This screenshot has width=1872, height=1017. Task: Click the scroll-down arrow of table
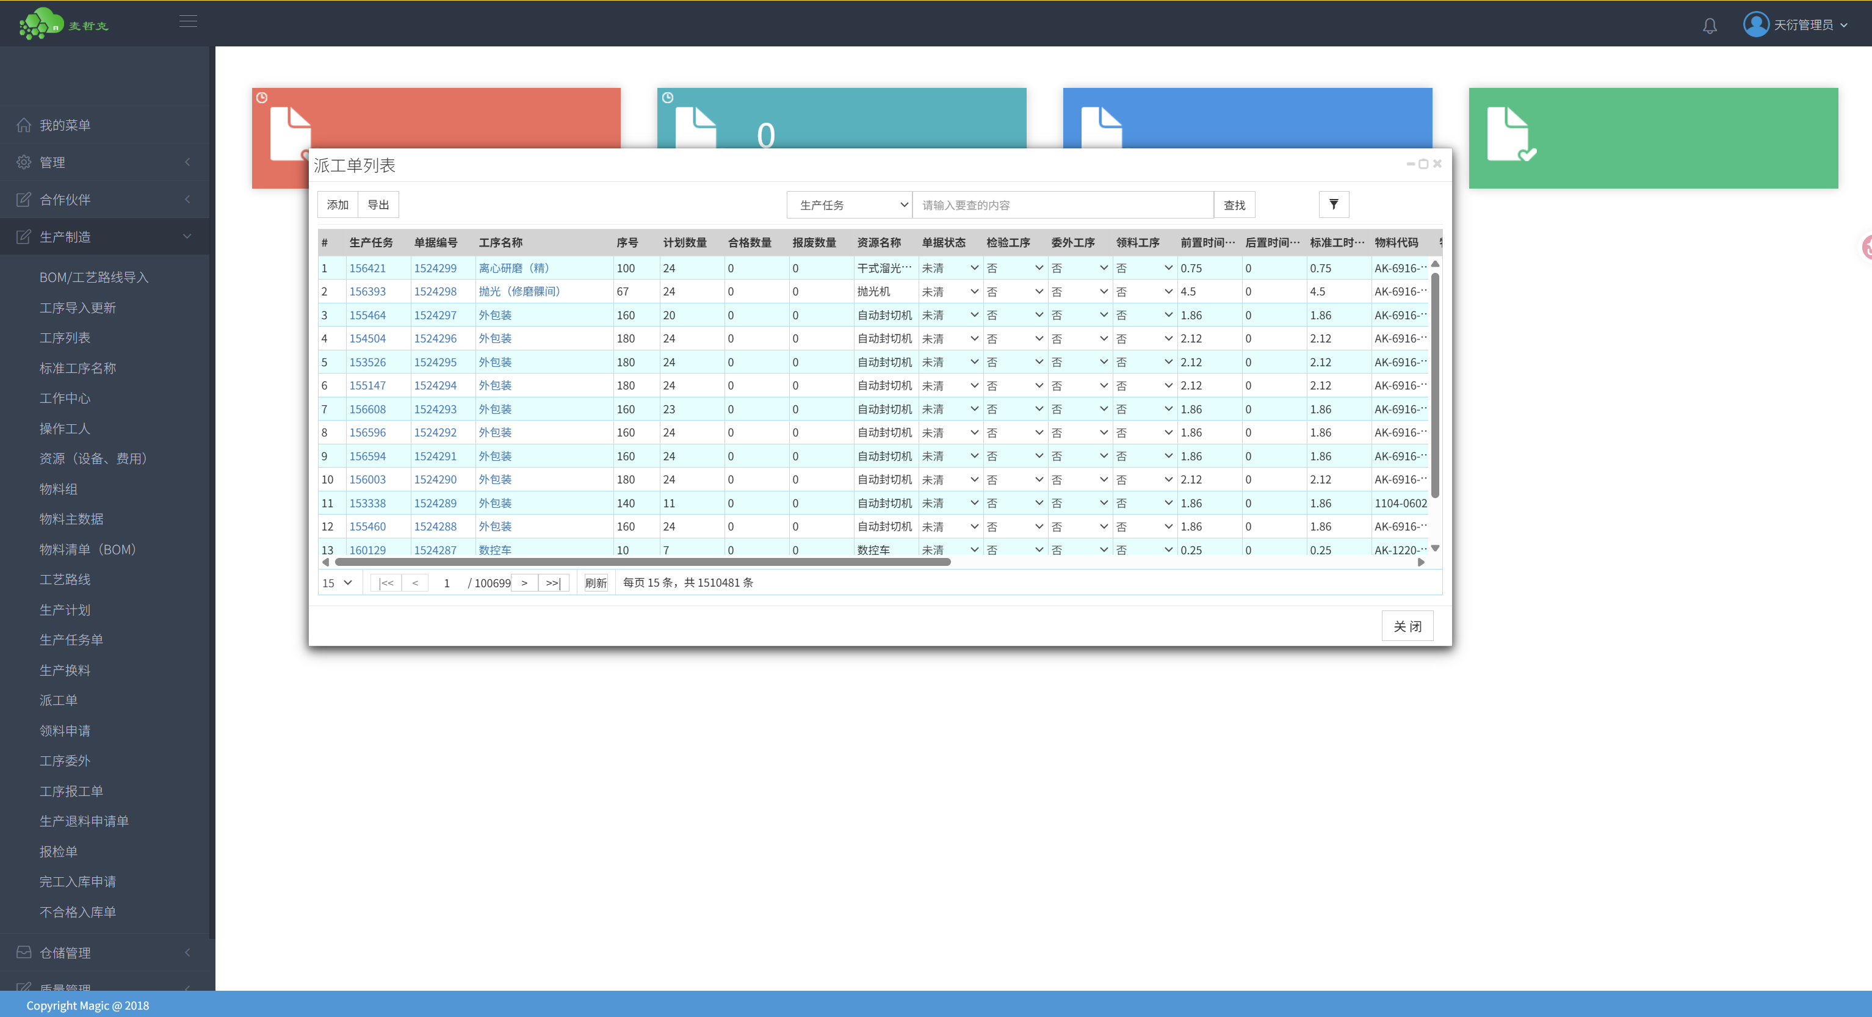pos(1435,548)
